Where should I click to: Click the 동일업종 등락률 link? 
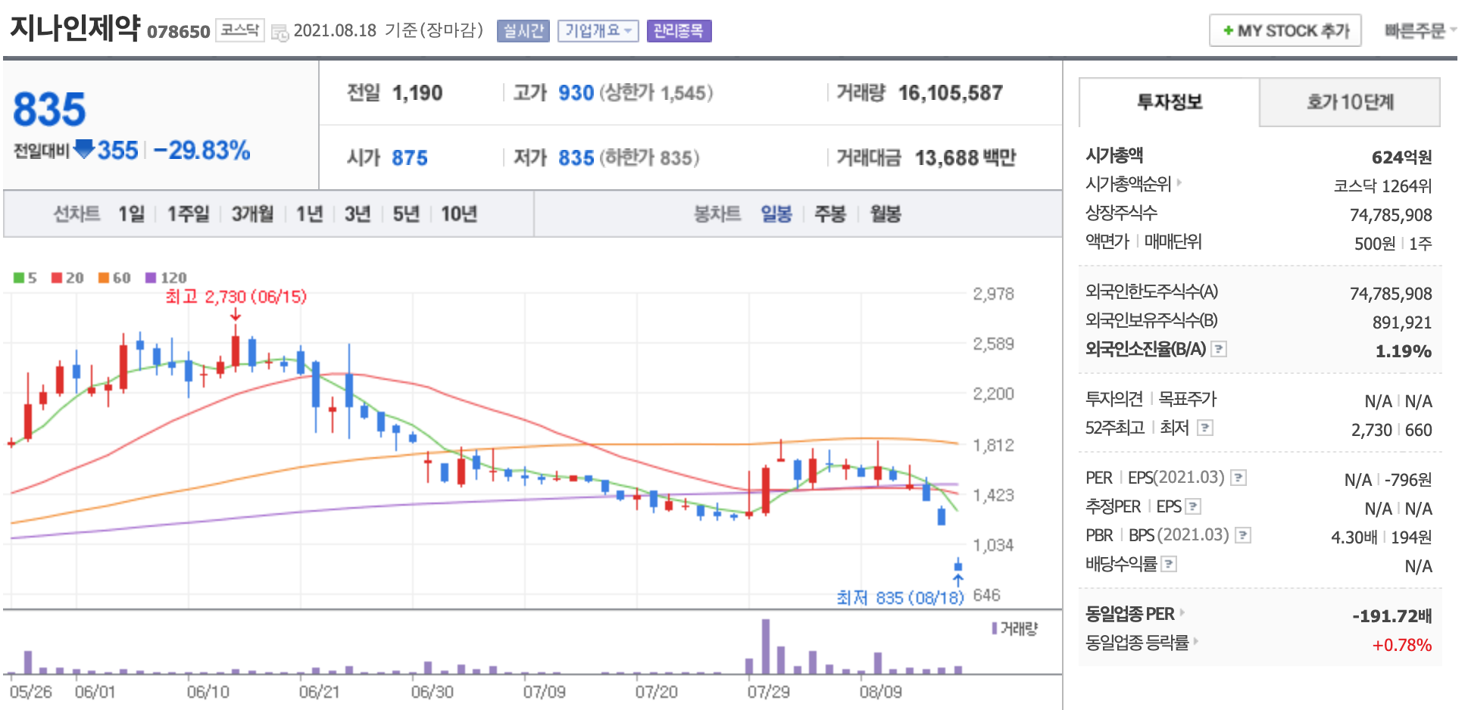pos(1137,643)
